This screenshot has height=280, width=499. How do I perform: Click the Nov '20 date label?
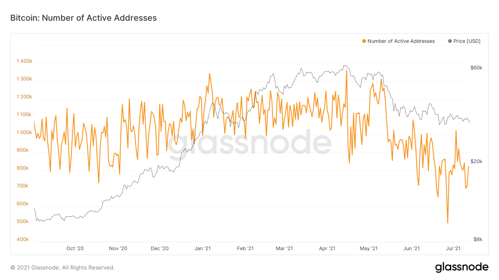[118, 249]
